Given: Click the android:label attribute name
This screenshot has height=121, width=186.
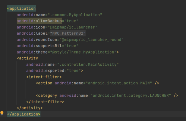Looking at the screenshot, I should [x=32, y=33].
